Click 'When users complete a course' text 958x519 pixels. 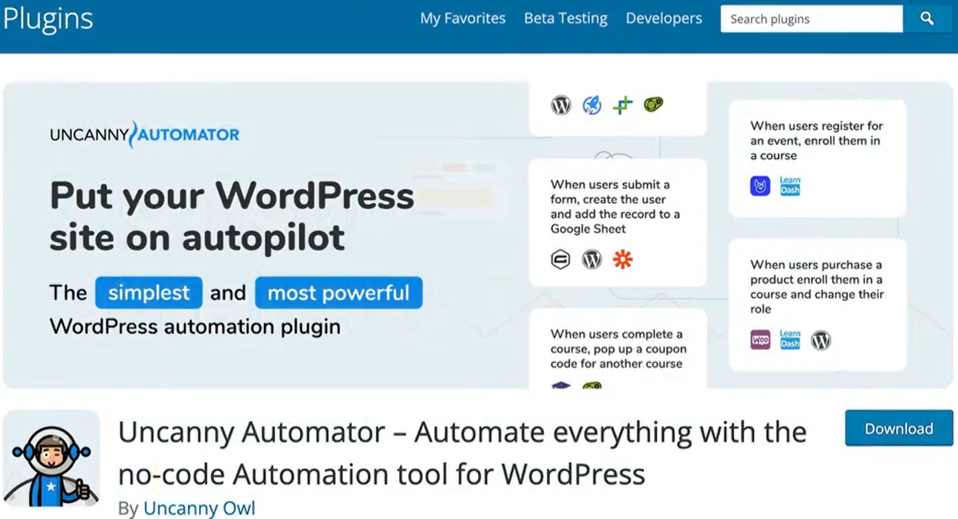tap(618, 349)
